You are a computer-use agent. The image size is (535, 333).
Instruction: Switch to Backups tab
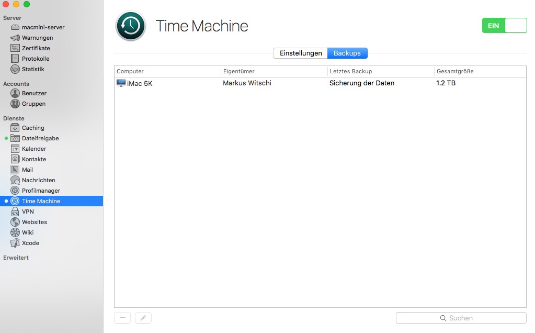(347, 53)
